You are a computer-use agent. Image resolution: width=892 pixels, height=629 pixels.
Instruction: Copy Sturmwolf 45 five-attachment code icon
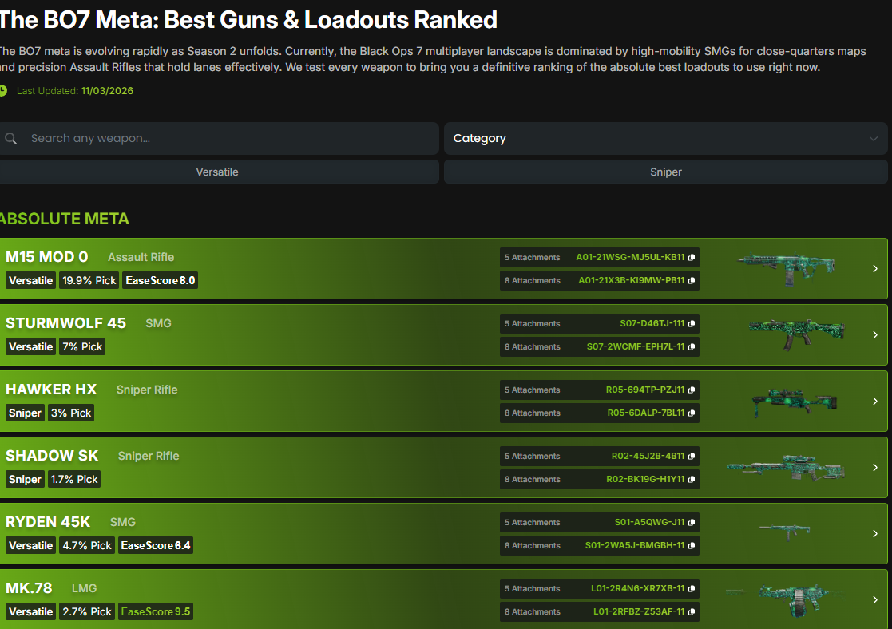click(x=692, y=324)
